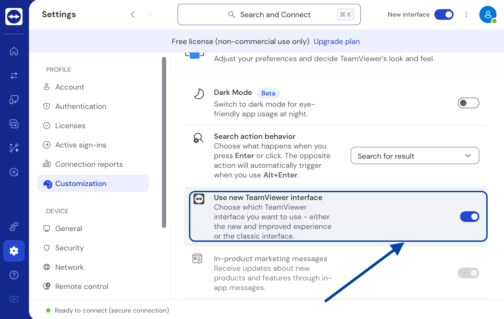Open Account settings
The width and height of the screenshot is (504, 319).
pyautogui.click(x=93, y=87)
